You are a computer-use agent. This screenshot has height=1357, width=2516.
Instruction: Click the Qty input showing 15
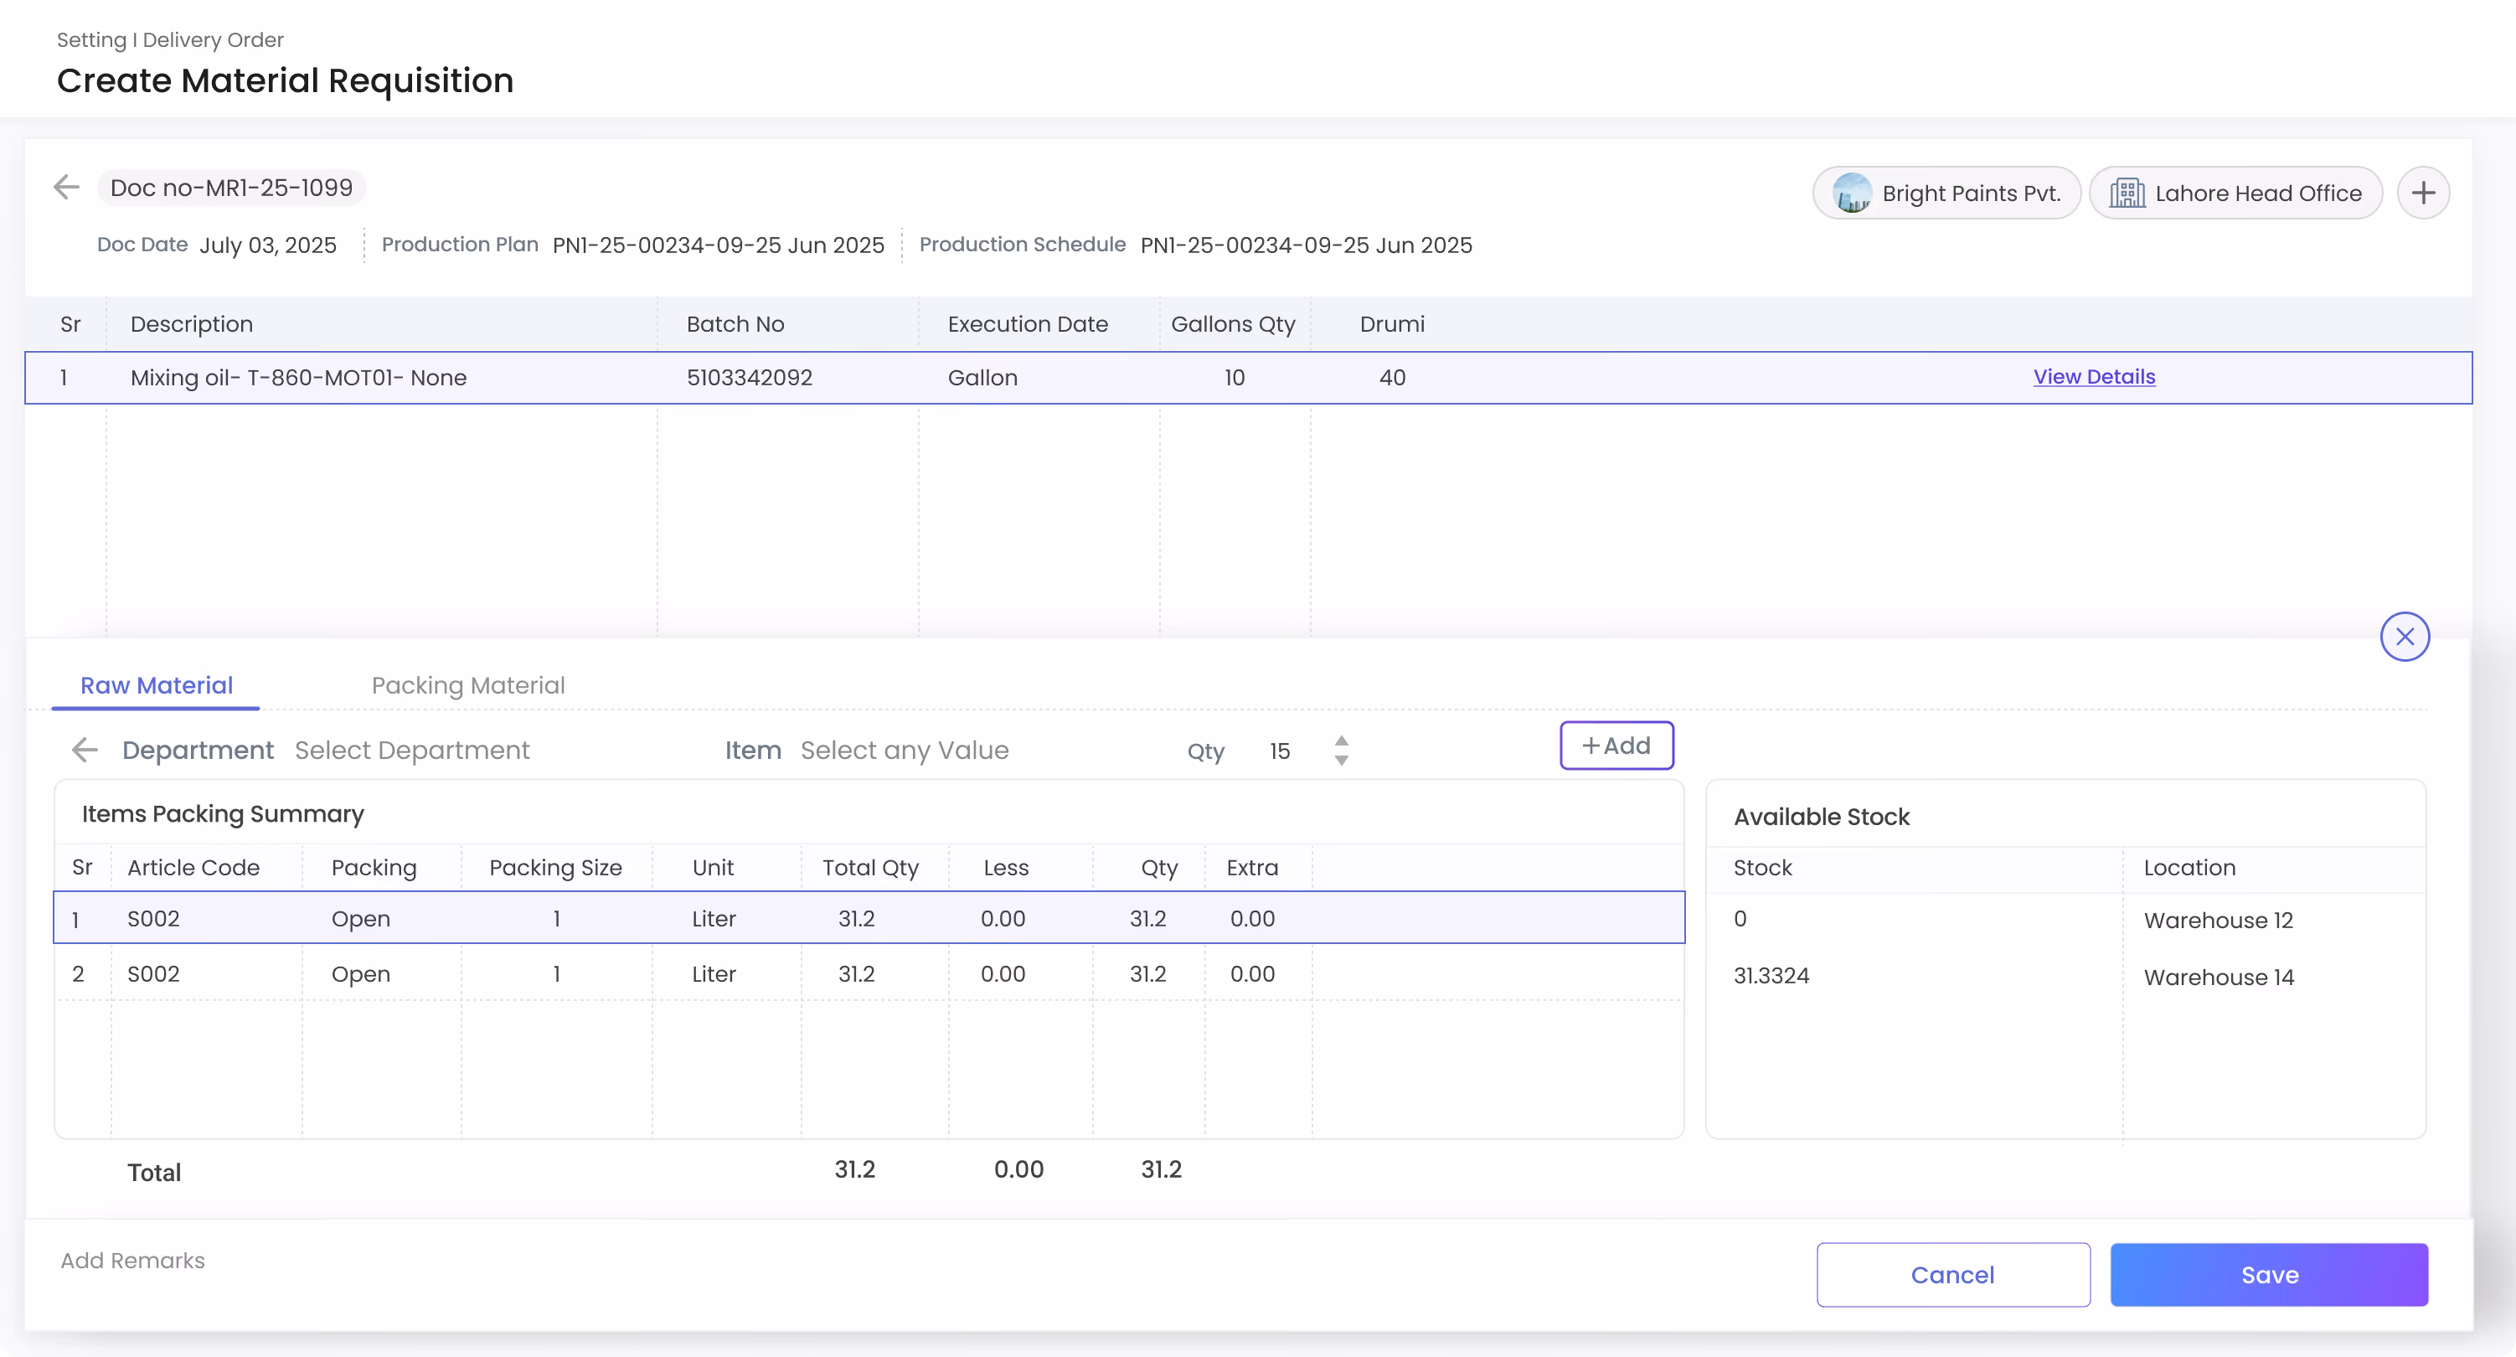tap(1280, 751)
